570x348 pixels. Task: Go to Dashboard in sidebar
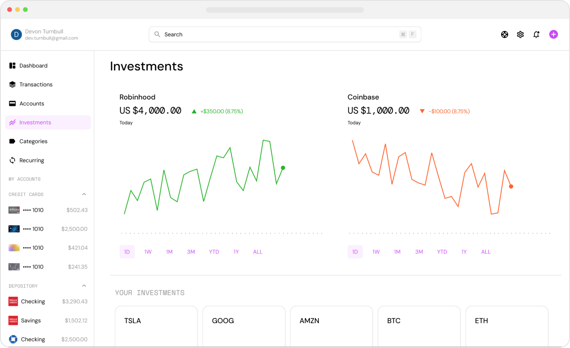(48, 66)
